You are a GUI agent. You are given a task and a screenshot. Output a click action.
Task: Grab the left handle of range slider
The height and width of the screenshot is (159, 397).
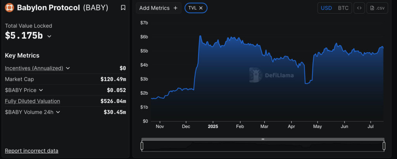(142, 146)
